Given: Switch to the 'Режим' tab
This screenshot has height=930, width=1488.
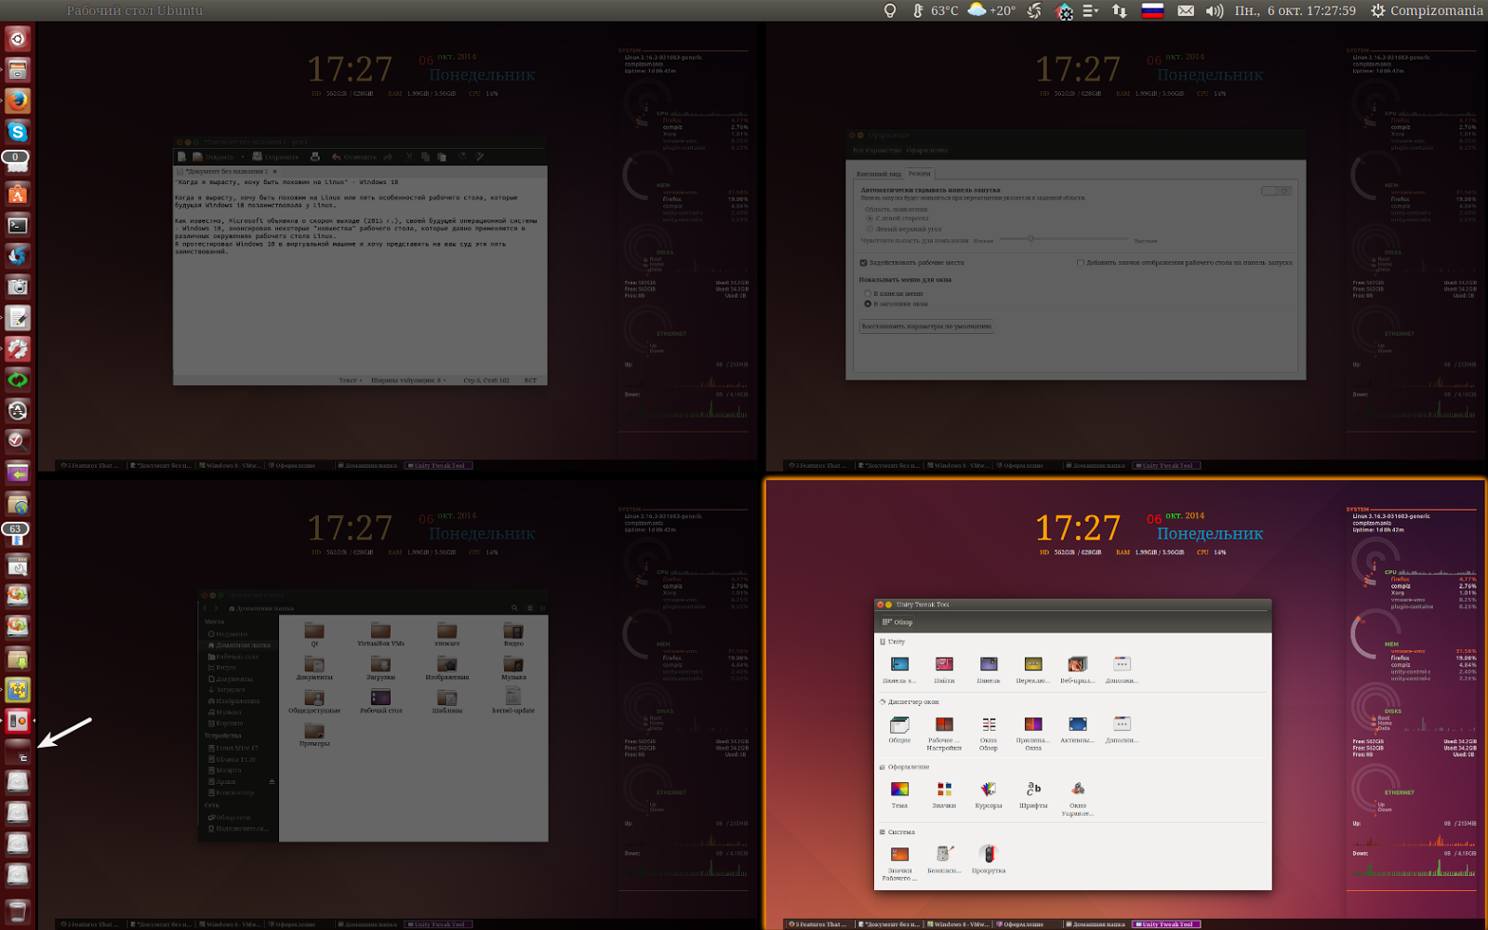Looking at the screenshot, I should (x=920, y=173).
